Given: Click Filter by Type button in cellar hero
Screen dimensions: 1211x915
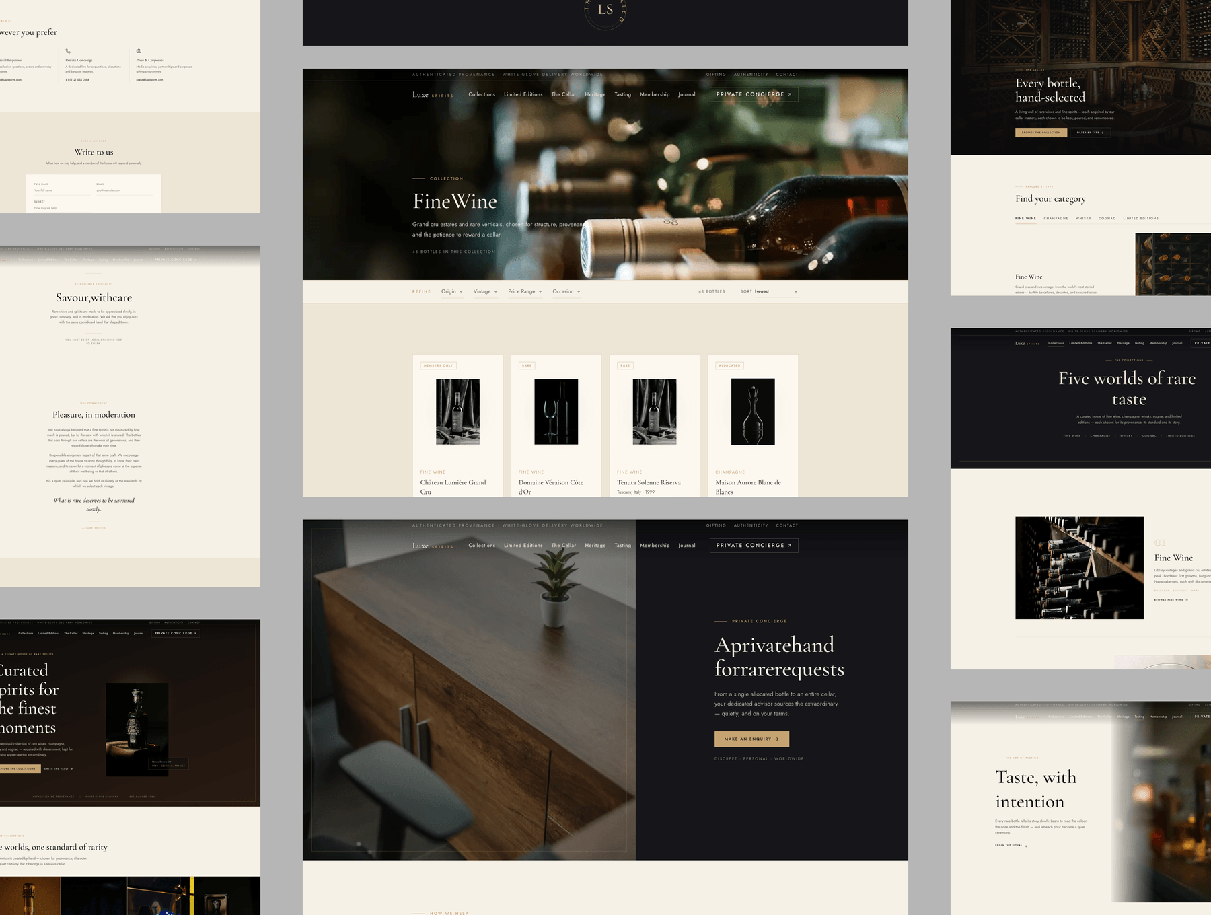Looking at the screenshot, I should click(1091, 133).
